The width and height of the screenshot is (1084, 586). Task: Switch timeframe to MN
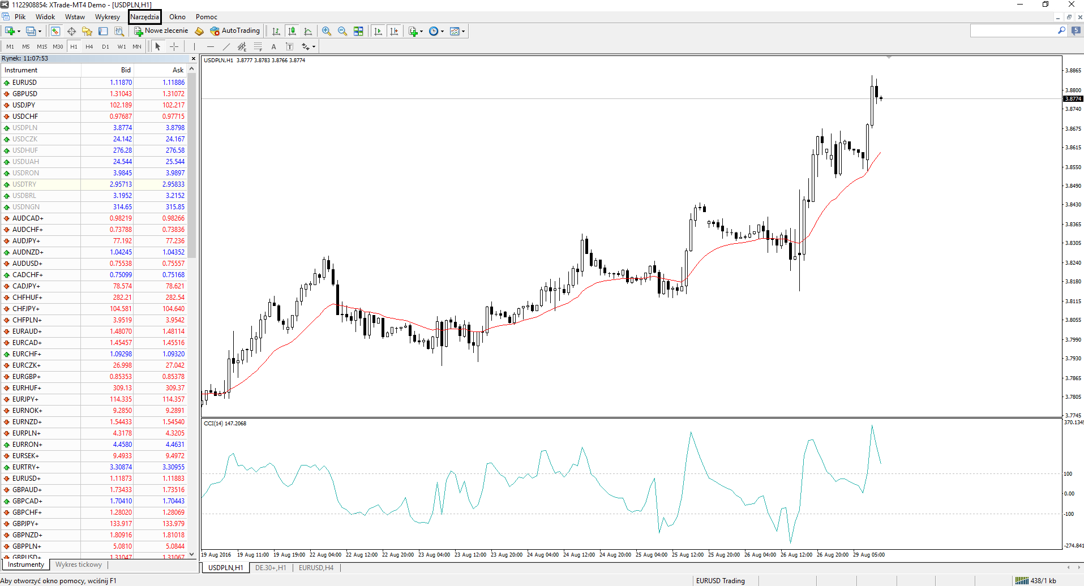[x=137, y=46]
